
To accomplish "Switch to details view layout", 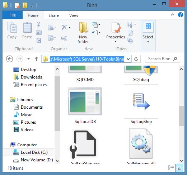I will (171, 168).
